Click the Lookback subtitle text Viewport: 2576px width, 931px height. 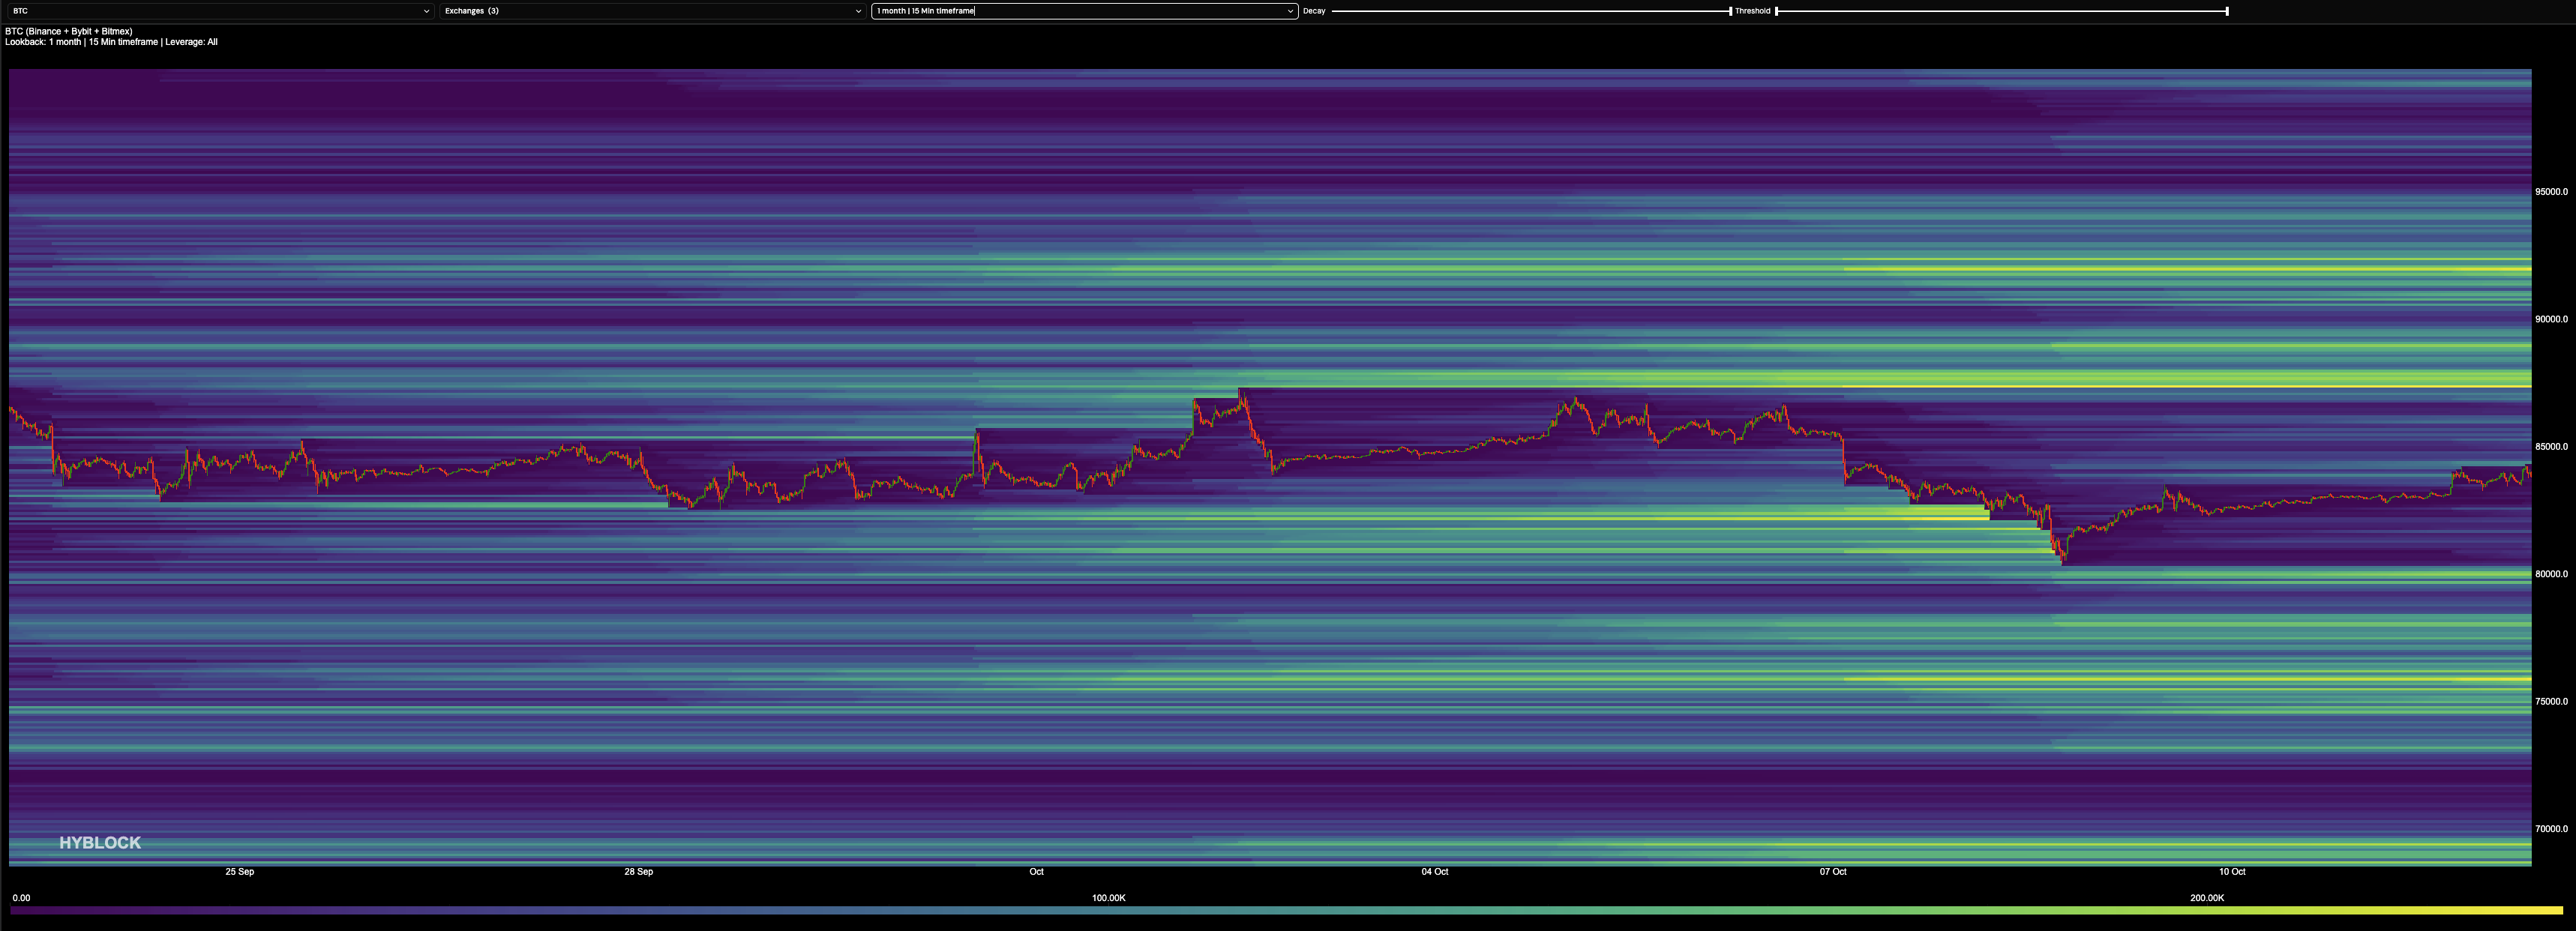click(x=111, y=42)
